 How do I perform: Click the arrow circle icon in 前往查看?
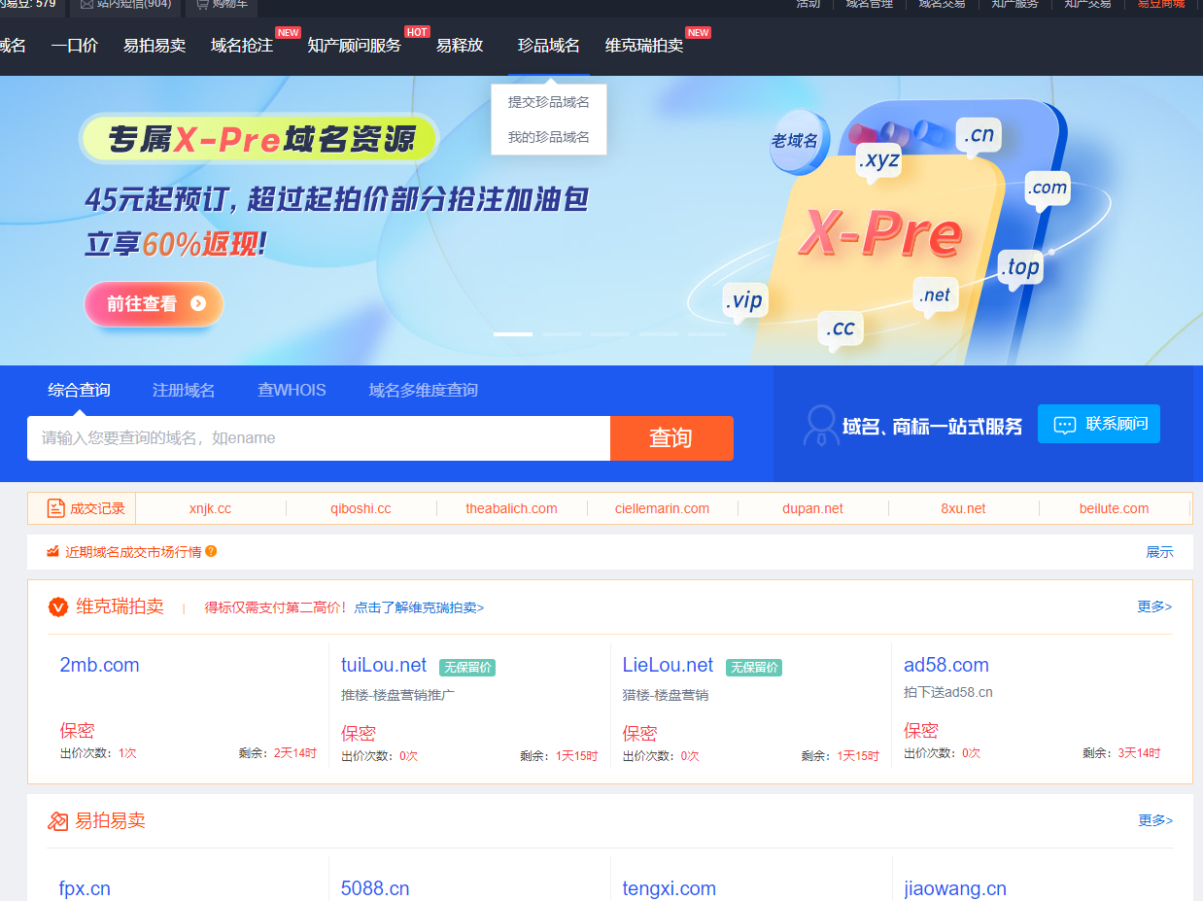tap(198, 303)
